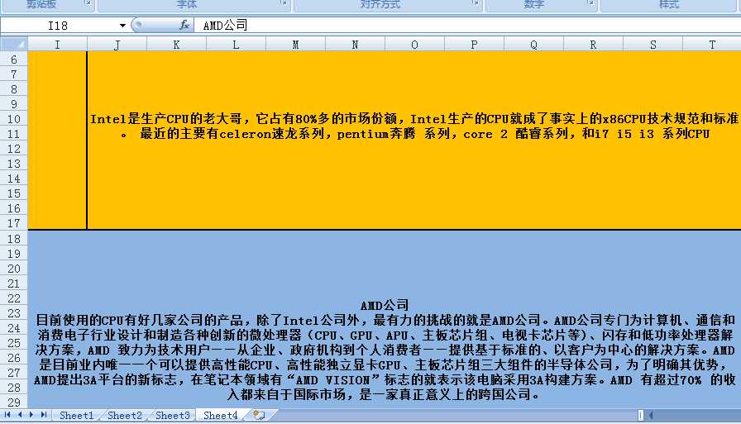The width and height of the screenshot is (741, 424).
Task: Open the 对齐方式 group dialog launcher
Action: coord(475,3)
